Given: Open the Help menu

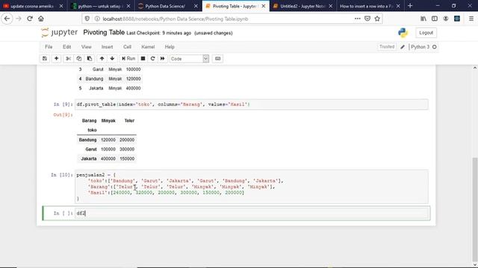Looking at the screenshot, I should click(x=170, y=47).
